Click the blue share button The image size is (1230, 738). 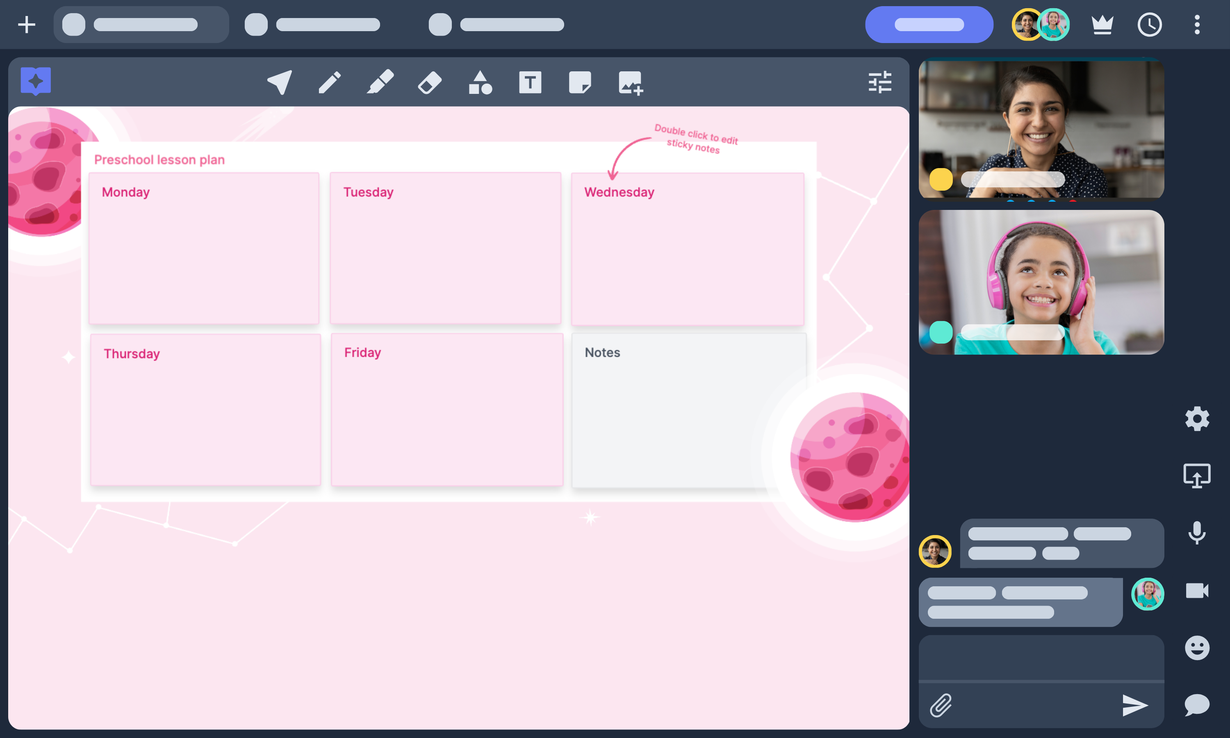[x=929, y=24]
